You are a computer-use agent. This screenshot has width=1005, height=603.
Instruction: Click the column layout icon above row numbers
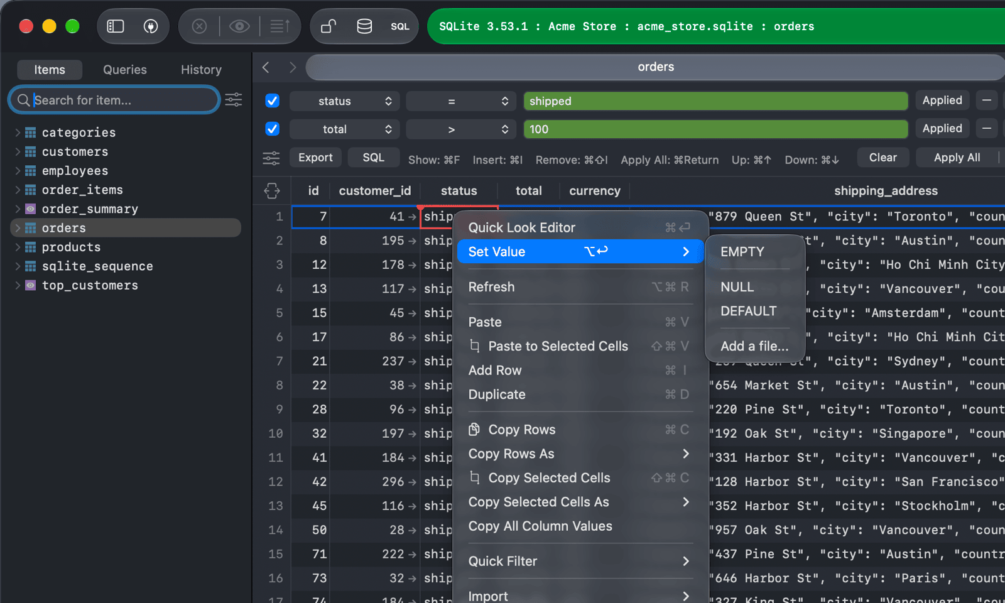(x=272, y=191)
